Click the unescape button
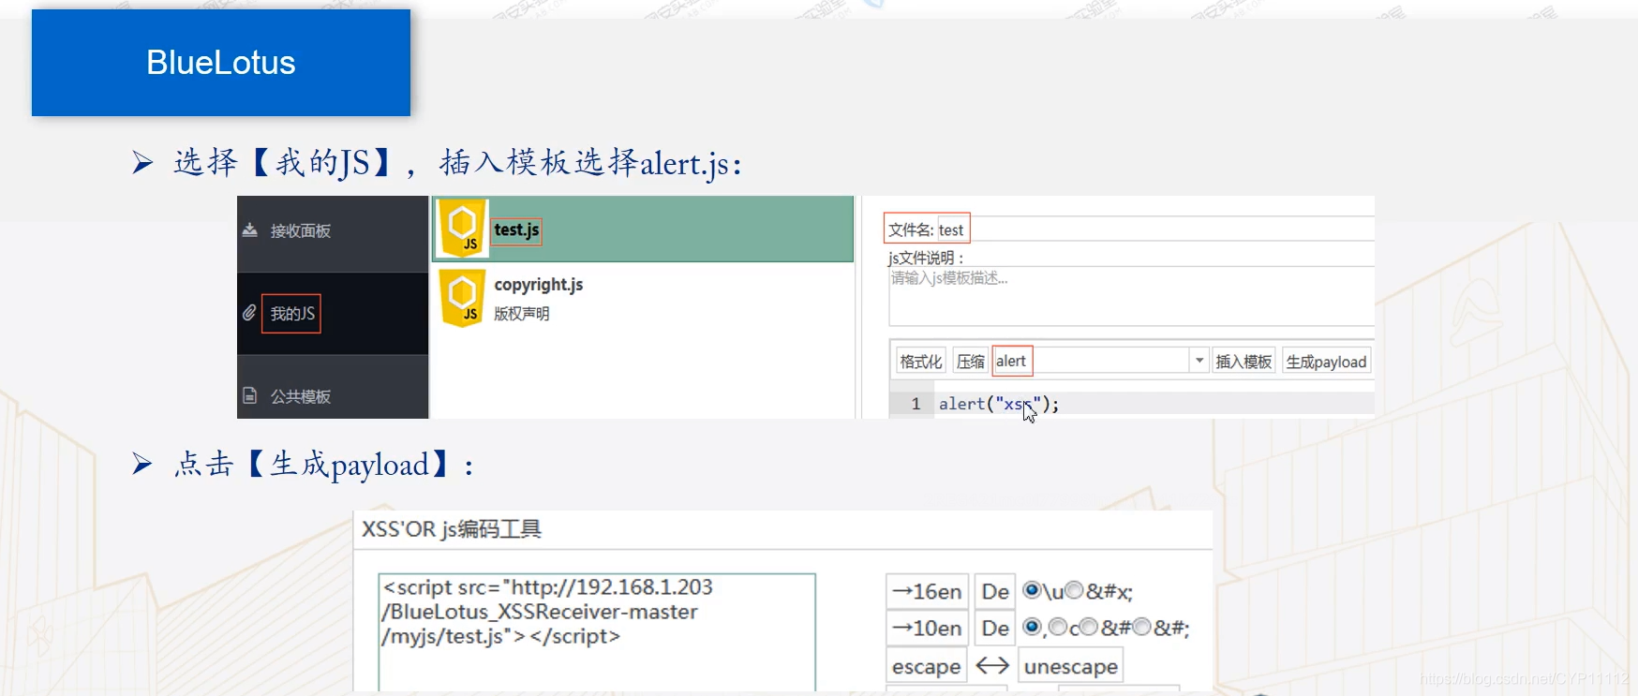This screenshot has width=1638, height=696. pyautogui.click(x=1070, y=666)
